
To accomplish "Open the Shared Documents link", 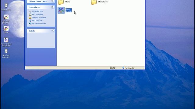I will coord(39,18).
